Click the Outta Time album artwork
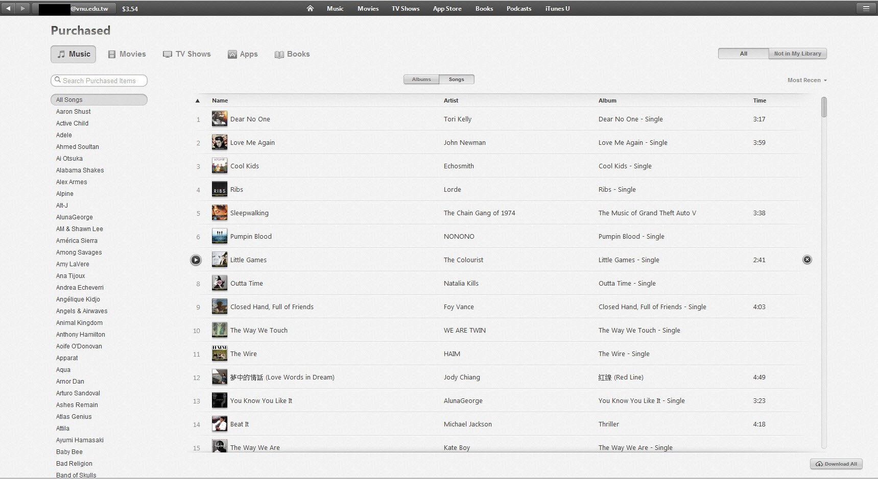This screenshot has width=878, height=479. tap(220, 283)
